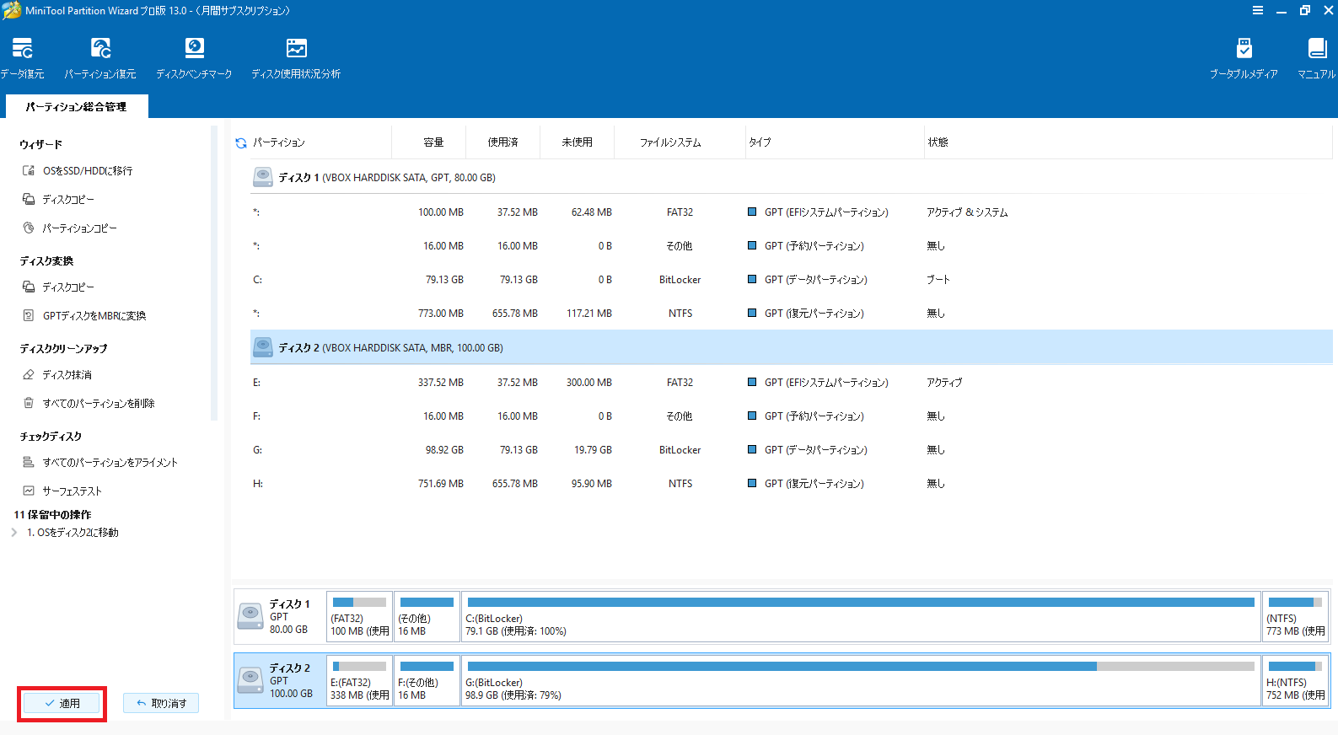The image size is (1338, 735).
Task: Click the left sidebar scrollbar
Action: (x=214, y=272)
